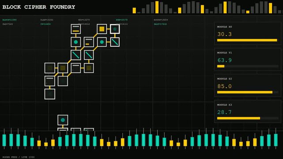Viewport: 283px width, 159px height.
Task: Click the KEY=13279 readout
Action: (x=84, y=20)
